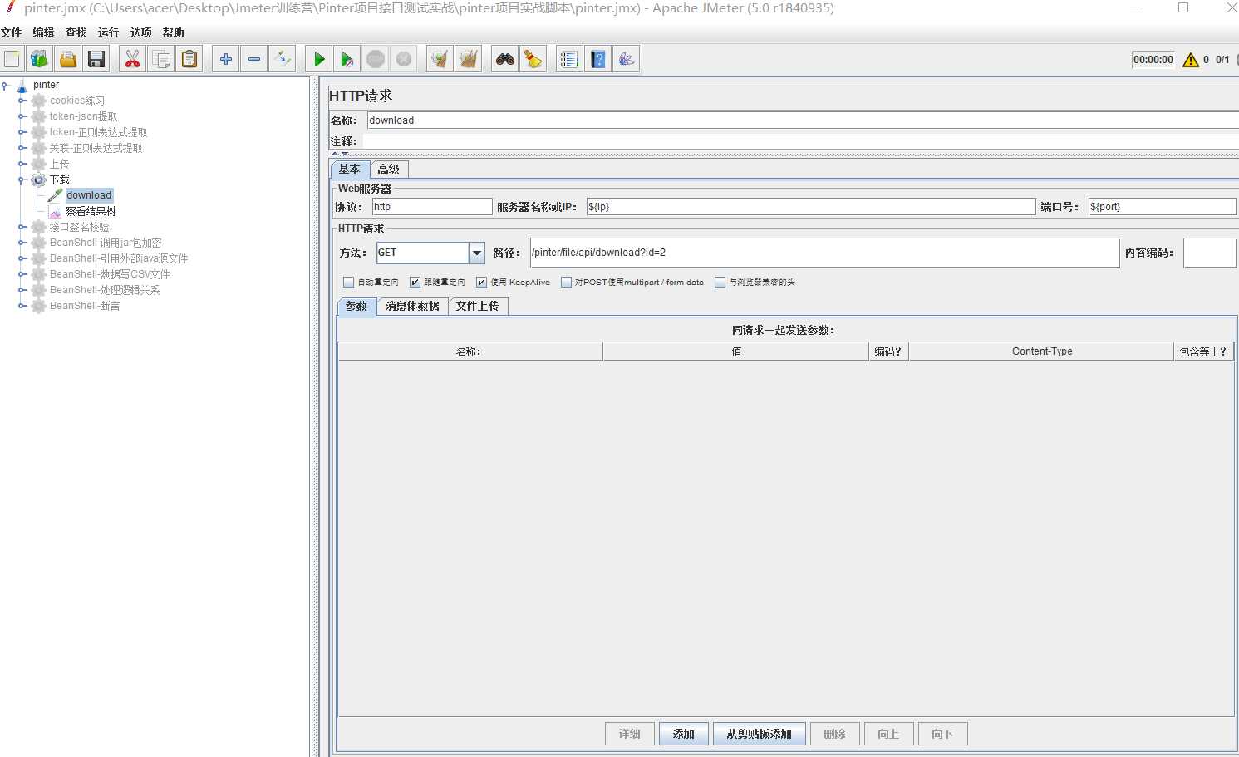The width and height of the screenshot is (1239, 757).
Task: Select BeanShell-调用jar包加密 tree item
Action: pos(106,243)
